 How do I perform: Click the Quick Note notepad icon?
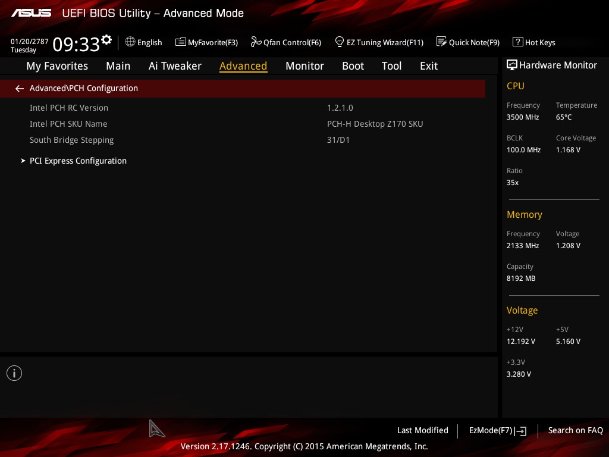point(442,42)
